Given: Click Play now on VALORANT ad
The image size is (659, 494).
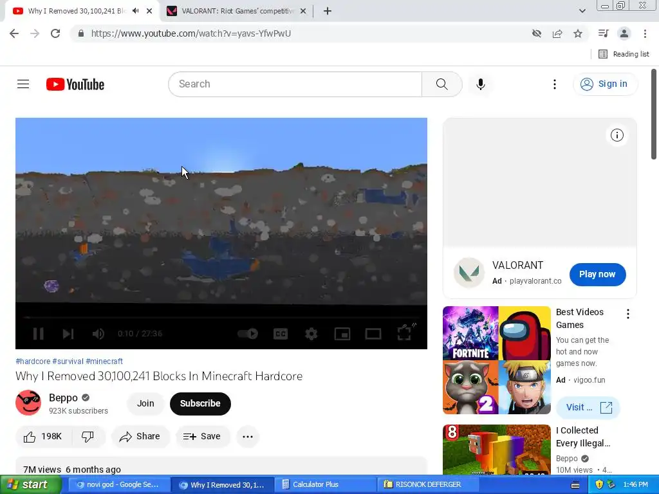Looking at the screenshot, I should pyautogui.click(x=597, y=274).
